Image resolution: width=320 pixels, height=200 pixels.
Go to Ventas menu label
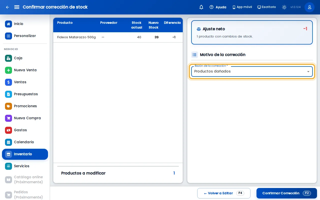pos(20,82)
